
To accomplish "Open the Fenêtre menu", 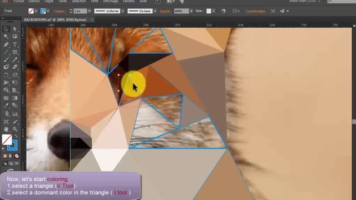I will click(x=128, y=1).
